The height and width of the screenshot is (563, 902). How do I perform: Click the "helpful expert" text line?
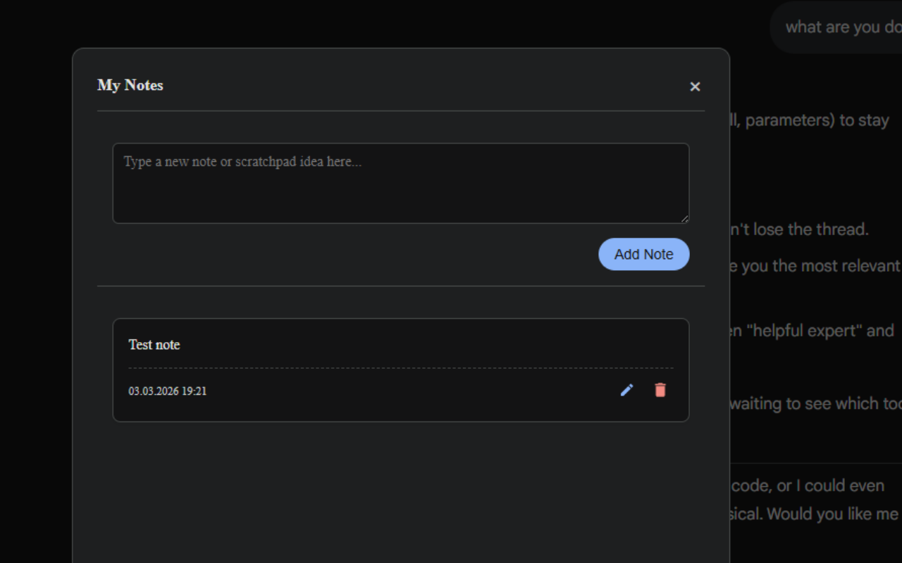click(x=812, y=331)
